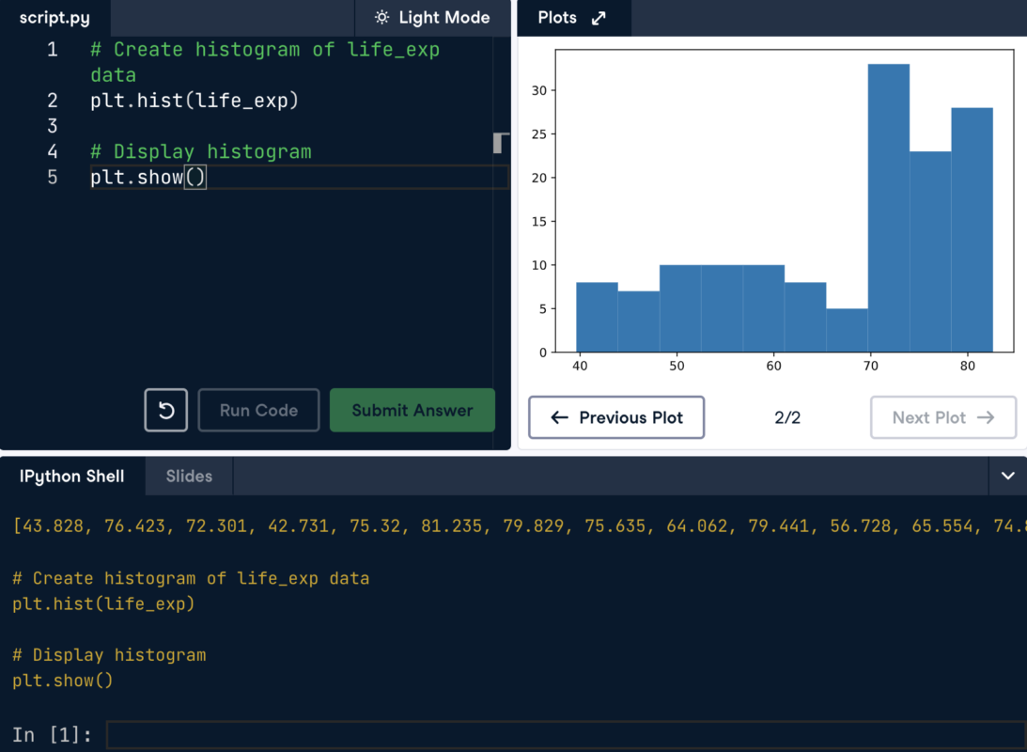
Task: Click the empty line 3 in the editor
Action: pyautogui.click(x=282, y=126)
